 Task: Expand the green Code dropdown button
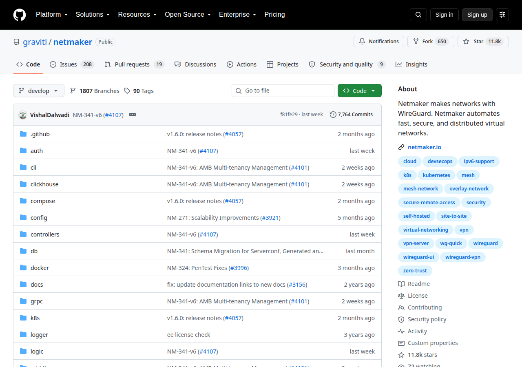click(360, 91)
